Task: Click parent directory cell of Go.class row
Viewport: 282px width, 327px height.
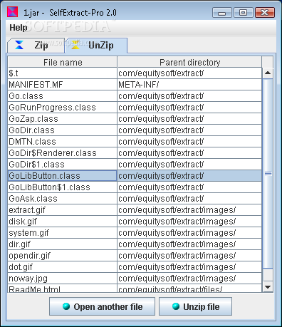Action: (x=189, y=96)
